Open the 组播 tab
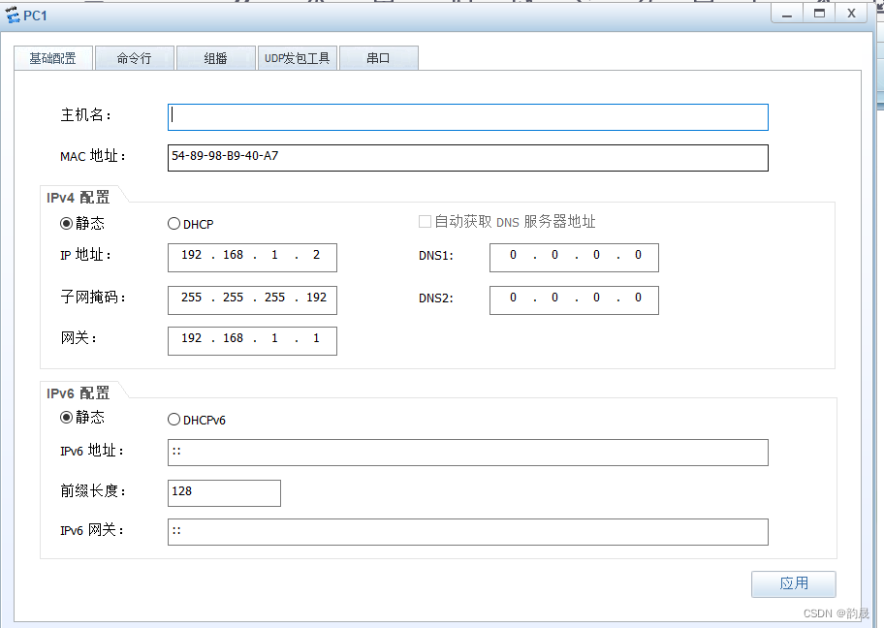This screenshot has width=884, height=628. [215, 58]
